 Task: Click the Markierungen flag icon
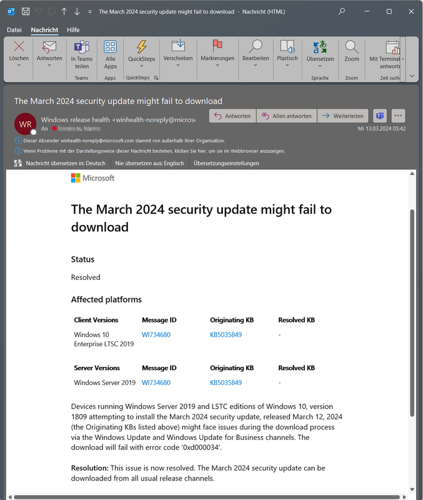(x=217, y=46)
